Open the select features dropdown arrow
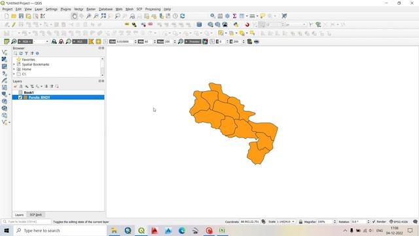419x236 pixels. pyautogui.click(x=226, y=33)
